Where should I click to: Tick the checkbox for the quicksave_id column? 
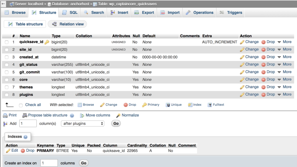(x=7, y=42)
